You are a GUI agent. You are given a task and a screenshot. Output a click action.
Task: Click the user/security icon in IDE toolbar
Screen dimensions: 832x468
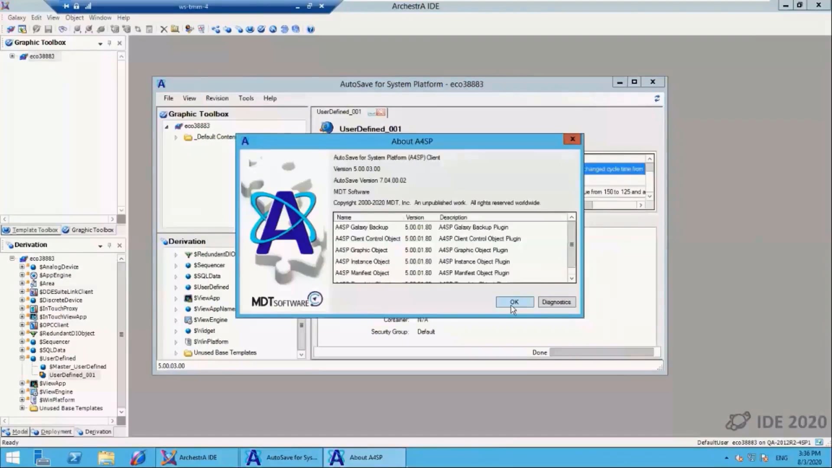[189, 29]
